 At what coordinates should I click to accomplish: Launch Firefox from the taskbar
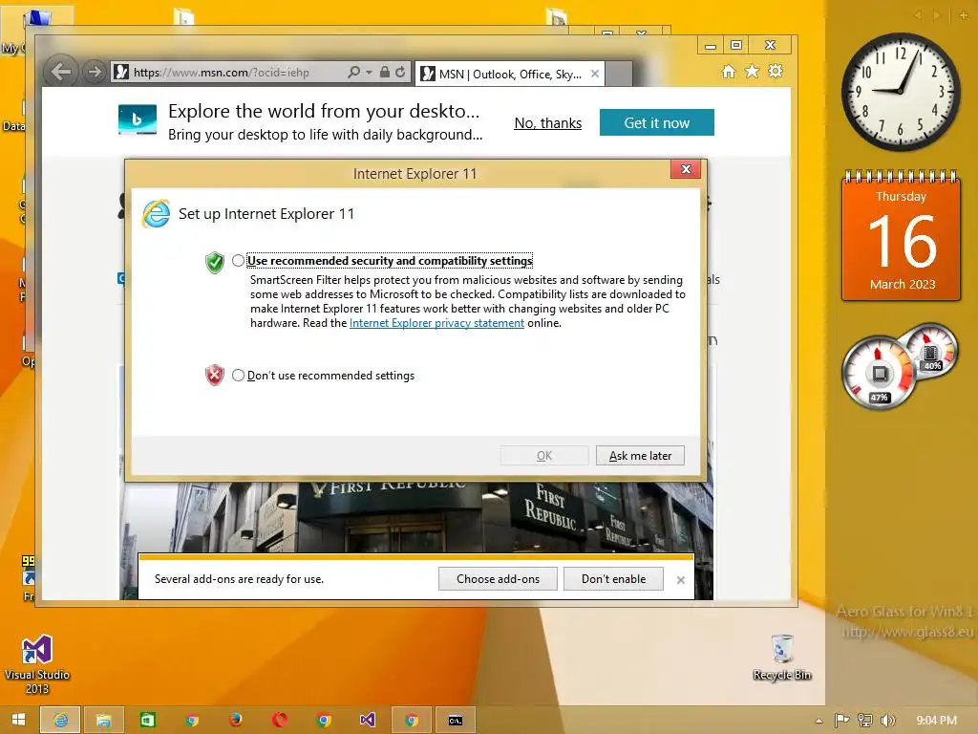coord(236,721)
